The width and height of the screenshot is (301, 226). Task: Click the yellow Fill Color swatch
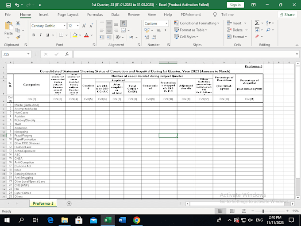[x=75, y=35]
